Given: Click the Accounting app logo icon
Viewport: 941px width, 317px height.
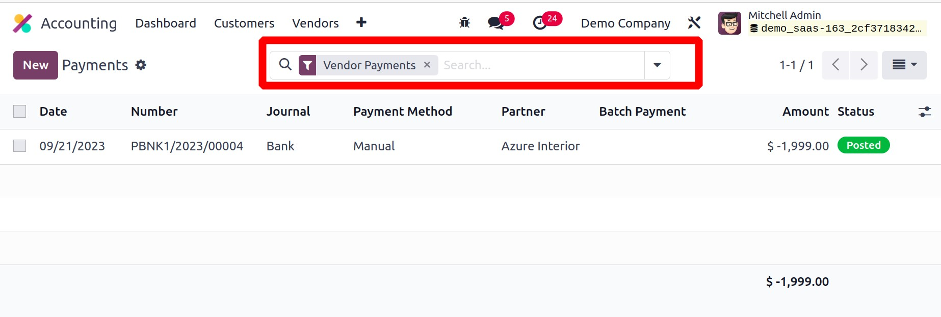Looking at the screenshot, I should pos(22,23).
